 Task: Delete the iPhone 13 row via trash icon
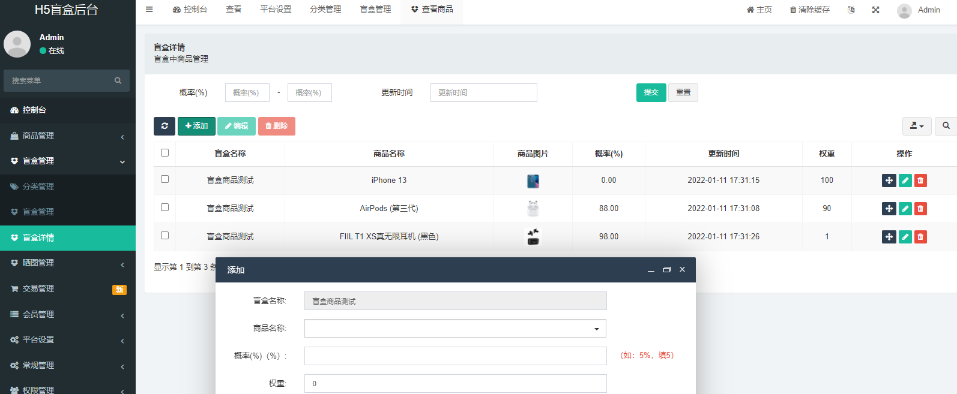click(x=920, y=181)
